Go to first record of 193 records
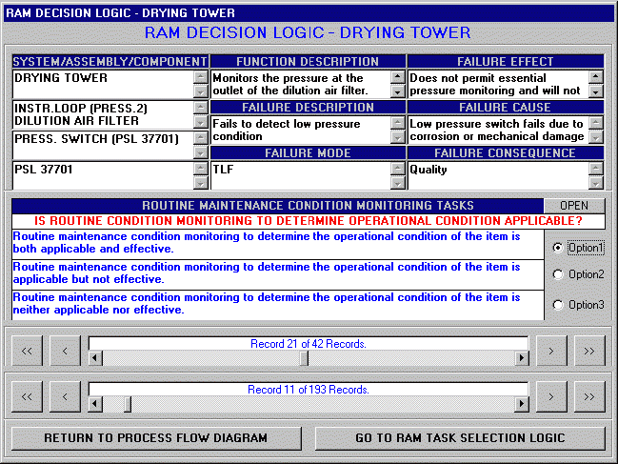 (x=27, y=396)
